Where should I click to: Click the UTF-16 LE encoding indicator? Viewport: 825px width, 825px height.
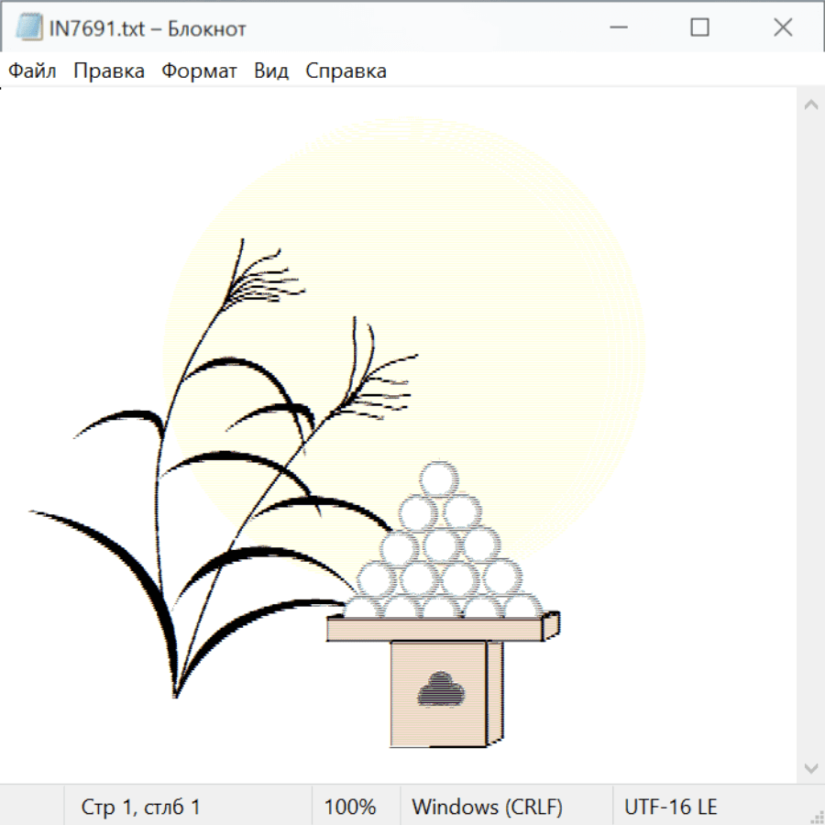pos(670,808)
